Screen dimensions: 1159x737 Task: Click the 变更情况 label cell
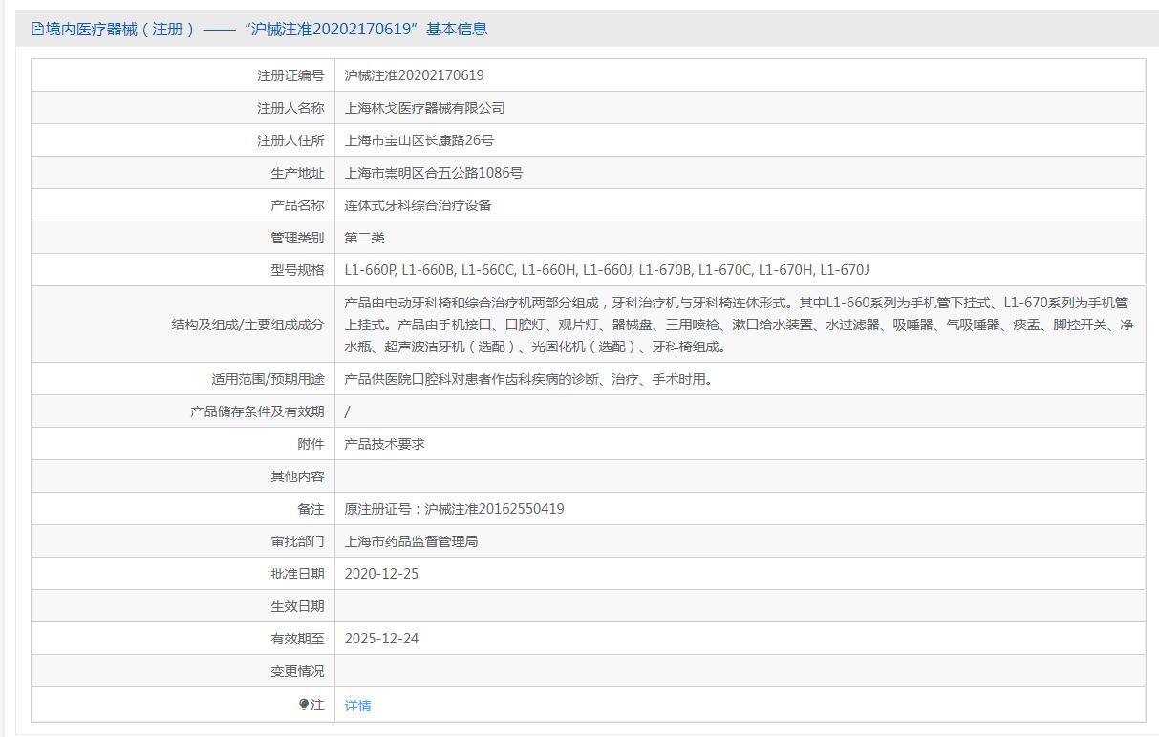[183, 671]
